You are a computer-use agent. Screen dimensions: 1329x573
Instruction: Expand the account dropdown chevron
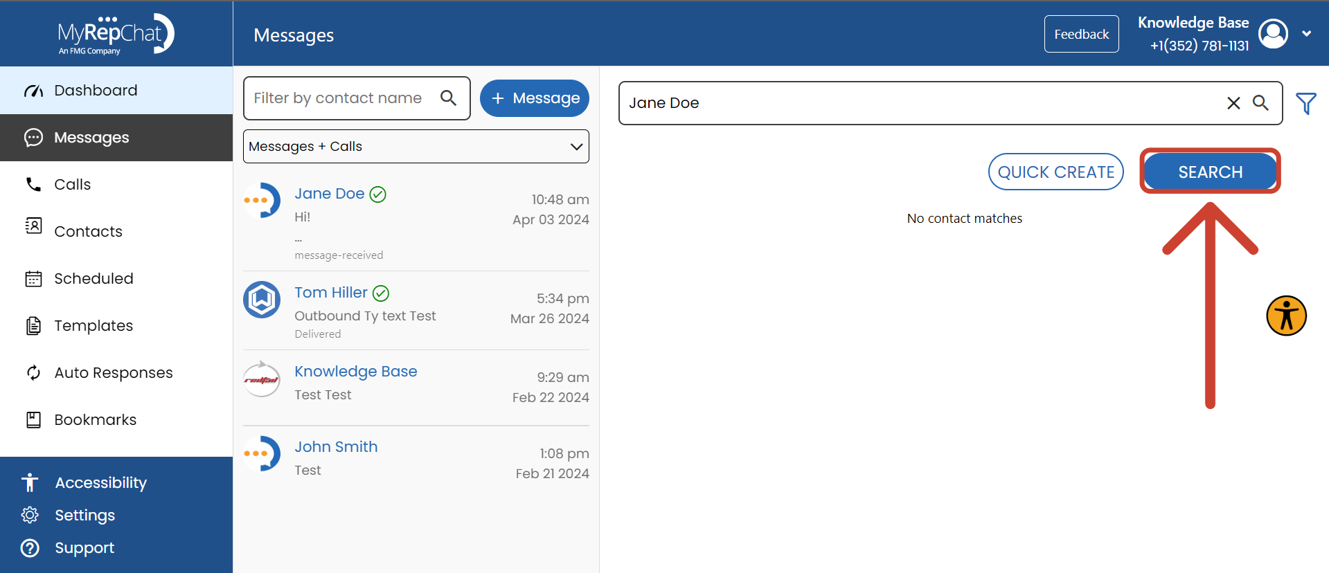tap(1306, 34)
